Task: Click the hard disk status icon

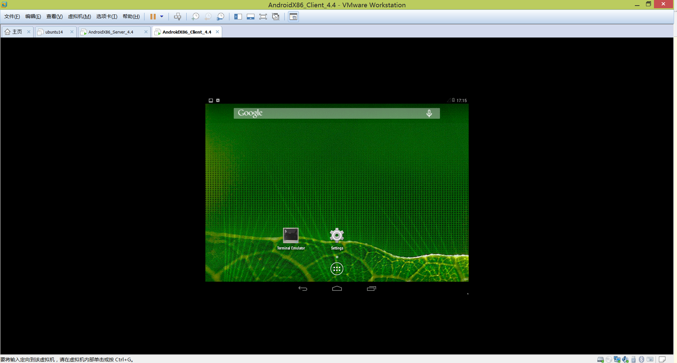Action: [601, 359]
